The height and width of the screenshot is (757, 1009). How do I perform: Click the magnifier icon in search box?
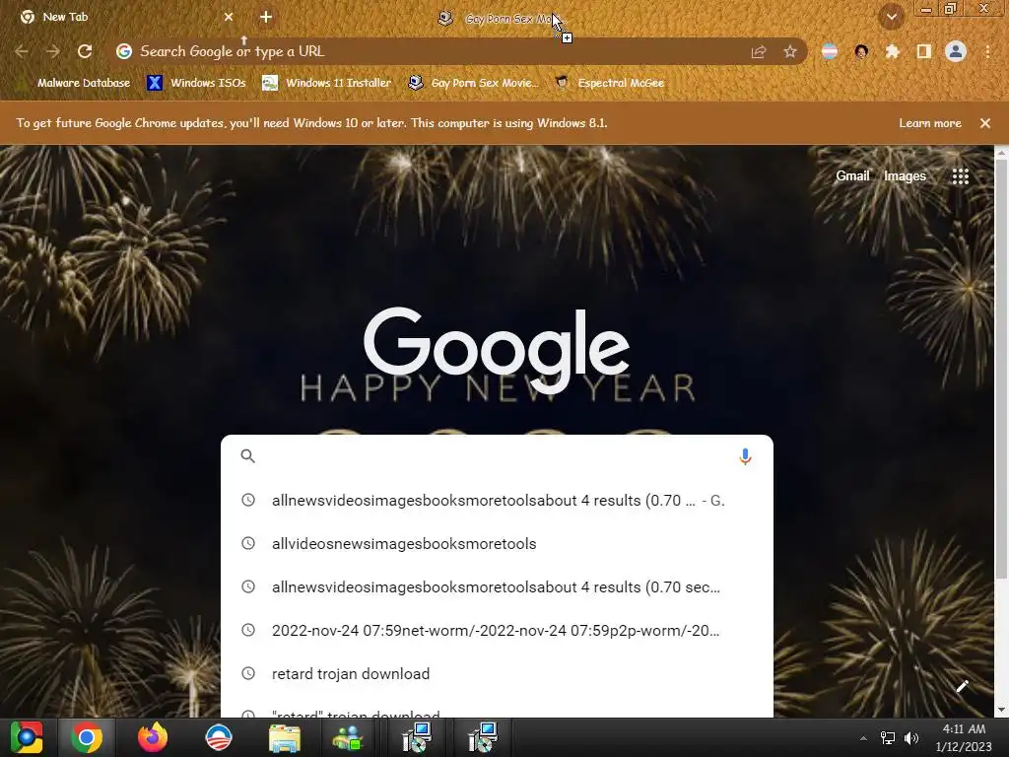(247, 456)
